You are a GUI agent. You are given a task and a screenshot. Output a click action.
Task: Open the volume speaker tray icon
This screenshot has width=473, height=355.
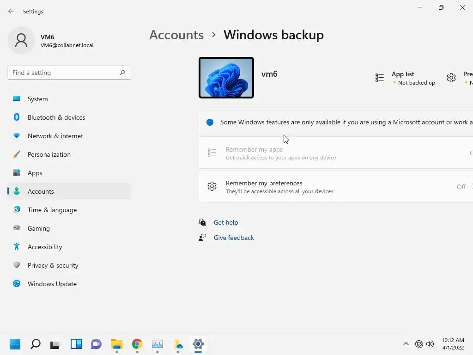tap(430, 344)
